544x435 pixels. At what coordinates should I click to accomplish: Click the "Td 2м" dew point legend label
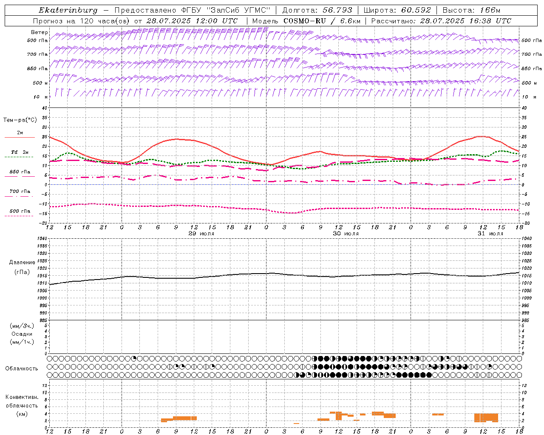tap(20, 152)
